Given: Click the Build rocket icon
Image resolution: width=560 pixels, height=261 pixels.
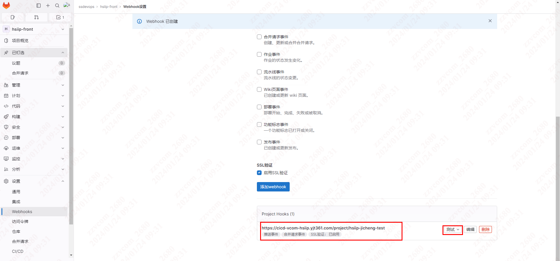Looking at the screenshot, I should pos(6,117).
